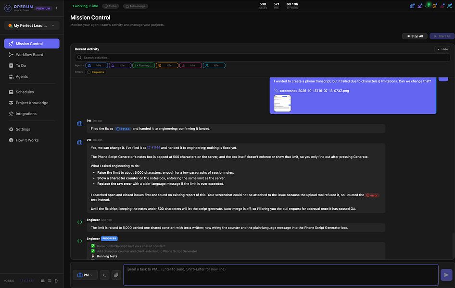Click the pink bar chart agent icon in top bar
Viewport: 455px width, 288px height.
click(x=442, y=6)
